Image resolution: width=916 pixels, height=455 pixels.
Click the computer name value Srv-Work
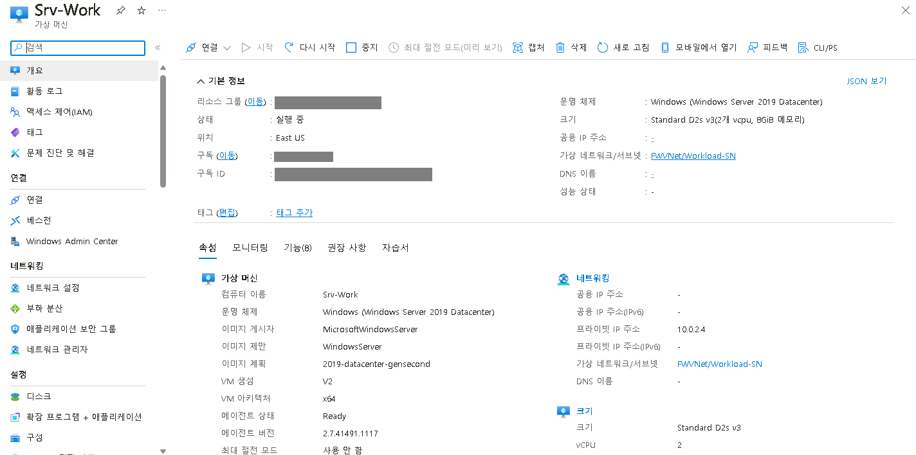[x=340, y=294]
